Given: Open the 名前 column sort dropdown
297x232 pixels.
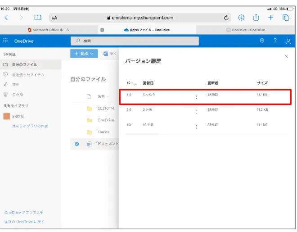Looking at the screenshot, I should click(x=103, y=96).
